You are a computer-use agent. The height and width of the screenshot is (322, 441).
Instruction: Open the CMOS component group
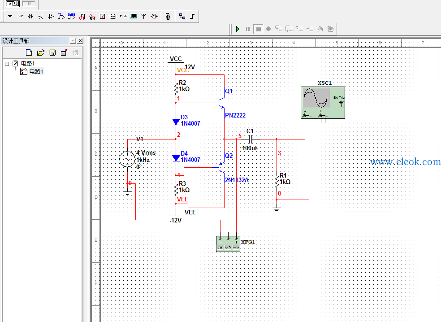[71, 16]
